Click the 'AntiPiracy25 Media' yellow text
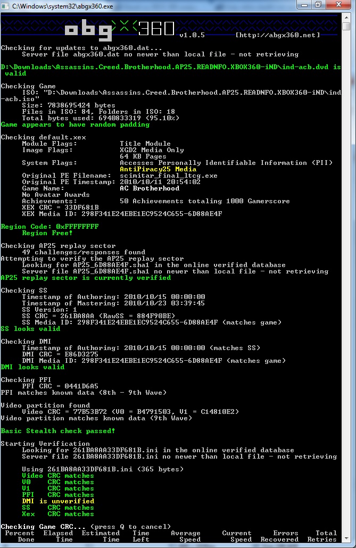The width and height of the screenshot is (356, 548). click(158, 169)
